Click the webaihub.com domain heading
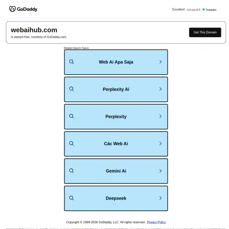 34,30
